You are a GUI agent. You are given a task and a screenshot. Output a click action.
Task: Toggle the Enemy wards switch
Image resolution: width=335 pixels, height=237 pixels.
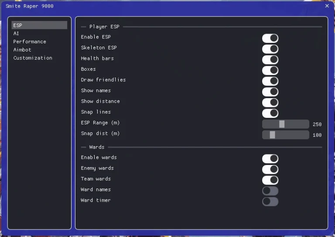pyautogui.click(x=270, y=169)
